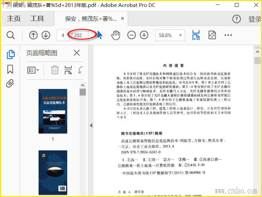Select the fit width scrolling icon

[196, 35]
